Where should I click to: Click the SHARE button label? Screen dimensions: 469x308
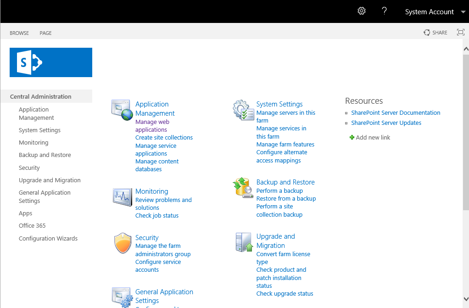(x=440, y=33)
